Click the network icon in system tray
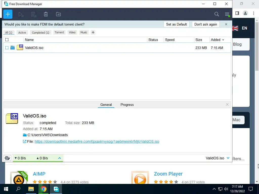Screen dimensions: 259x194 coord(220,189)
